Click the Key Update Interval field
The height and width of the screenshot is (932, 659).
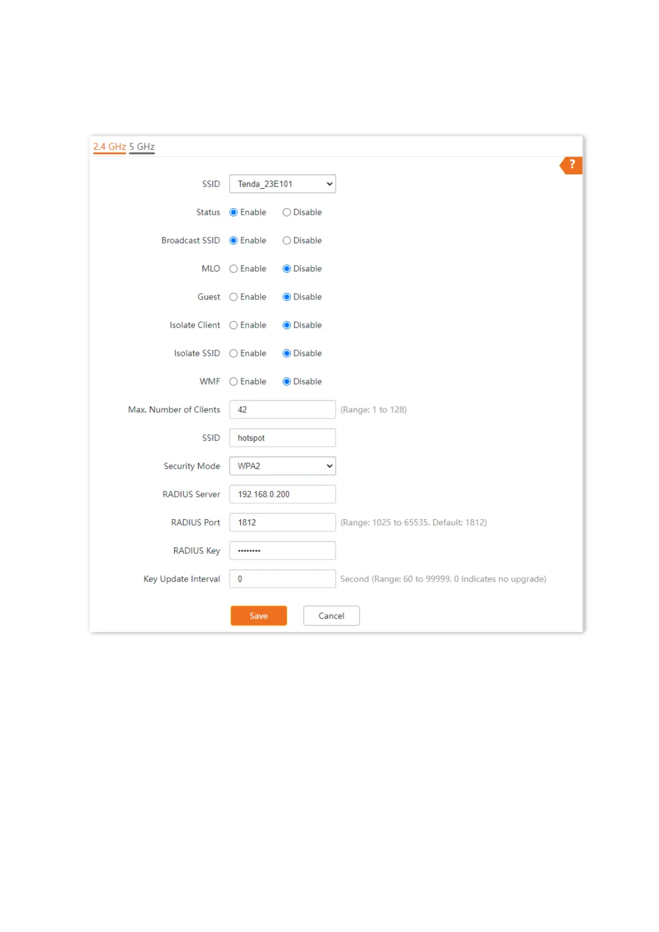point(282,579)
